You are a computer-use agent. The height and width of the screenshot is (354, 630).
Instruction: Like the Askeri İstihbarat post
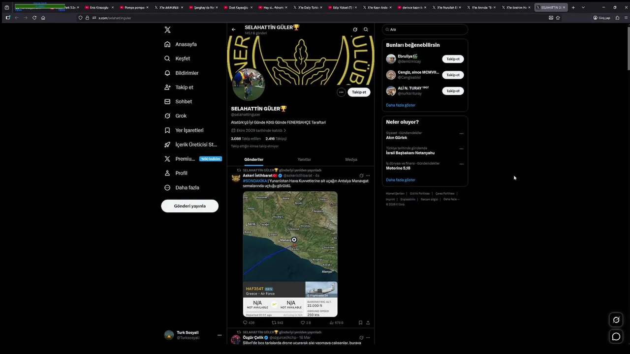[x=306, y=323]
